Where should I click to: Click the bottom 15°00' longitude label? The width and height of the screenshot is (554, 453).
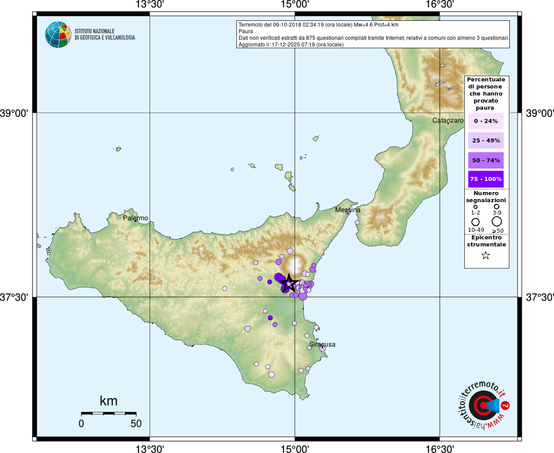coord(295,449)
